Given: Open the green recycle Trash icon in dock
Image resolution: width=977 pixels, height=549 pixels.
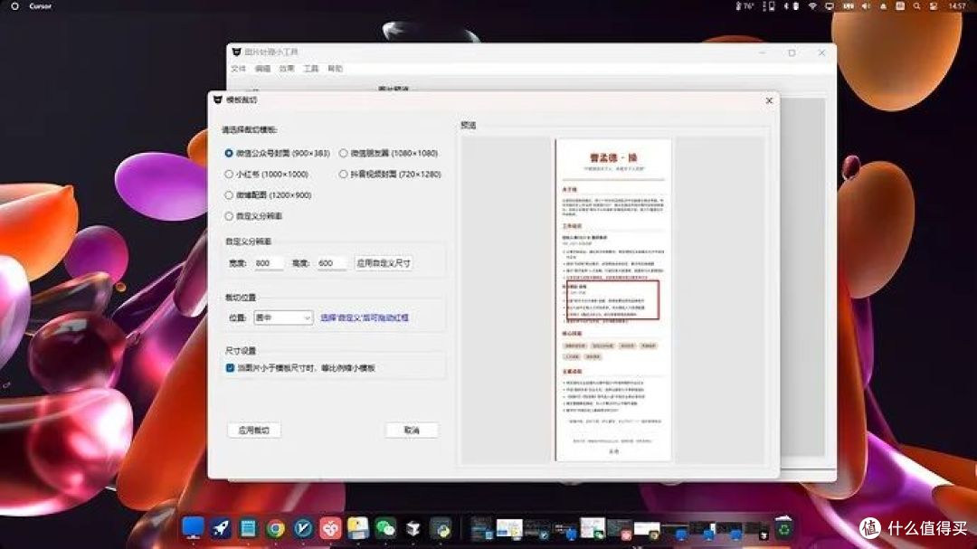Looking at the screenshot, I should tap(783, 528).
